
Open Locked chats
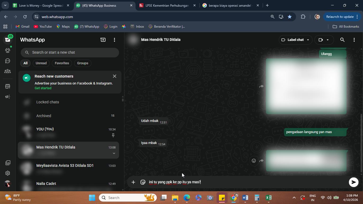pyautogui.click(x=69, y=102)
